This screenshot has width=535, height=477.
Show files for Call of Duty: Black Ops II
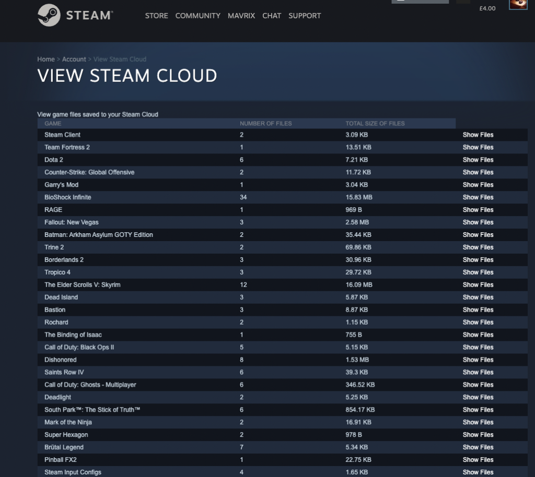click(x=478, y=347)
